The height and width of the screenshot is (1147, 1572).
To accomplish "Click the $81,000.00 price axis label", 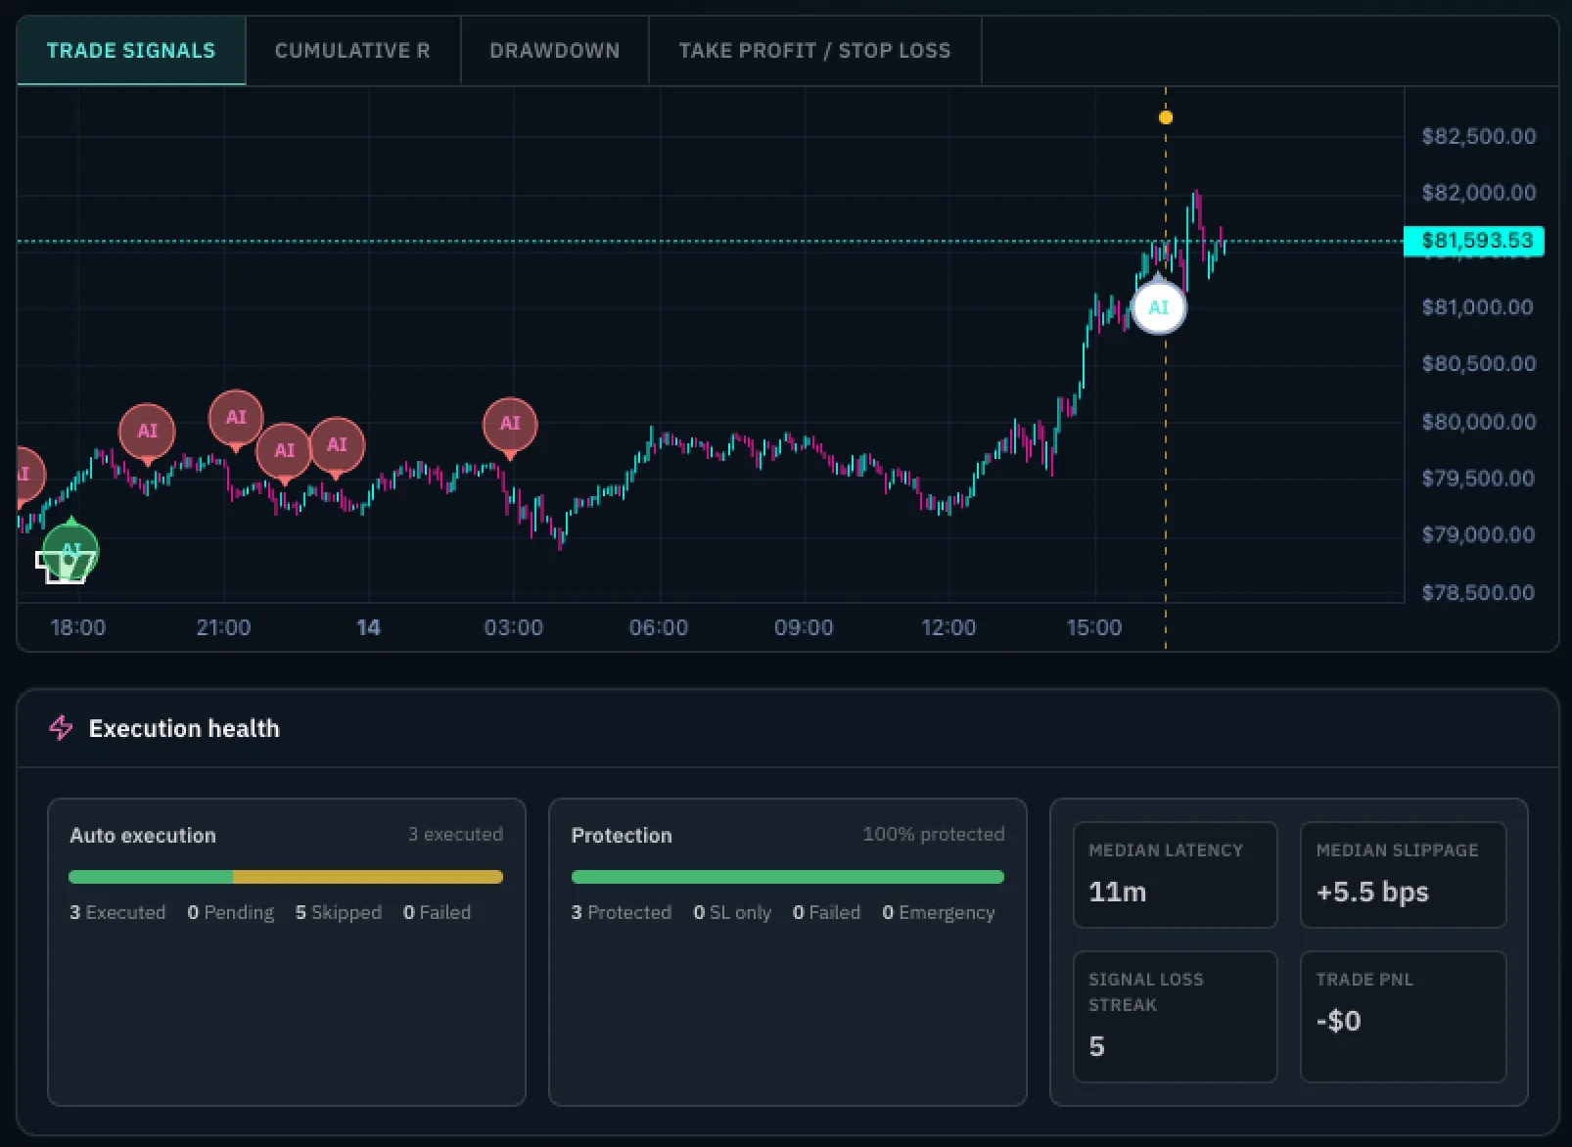I will 1478,307.
